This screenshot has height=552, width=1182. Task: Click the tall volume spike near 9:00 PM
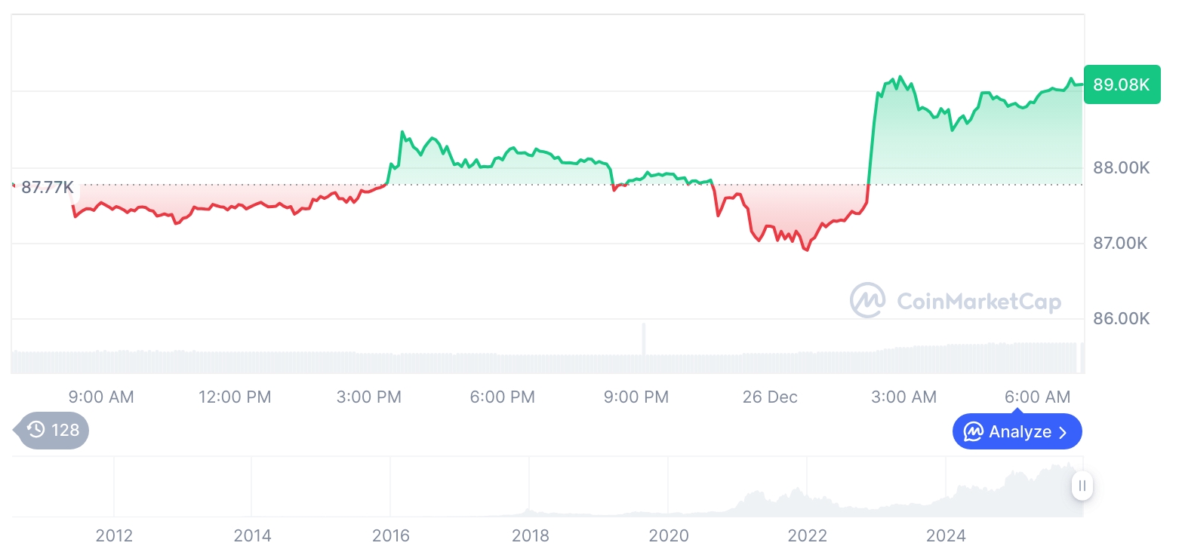point(644,339)
